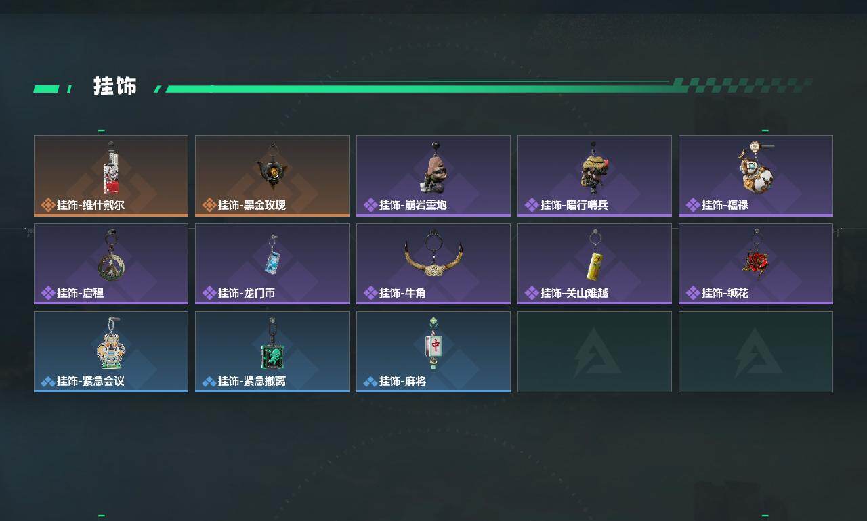867x521 pixels.
Task: Click the 启程 round emblem charm
Action: (110, 256)
